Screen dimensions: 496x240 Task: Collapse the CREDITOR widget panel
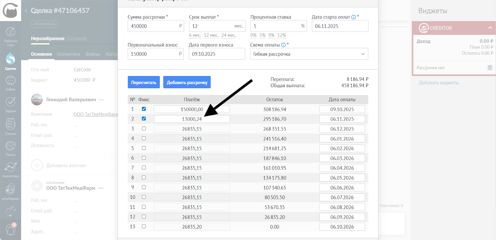(x=490, y=28)
